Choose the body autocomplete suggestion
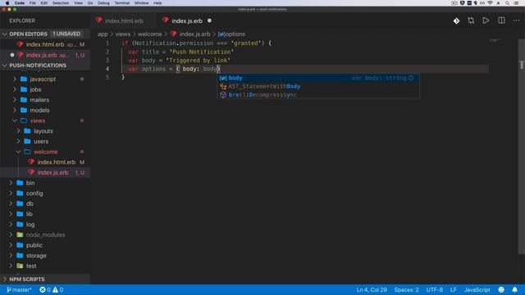Image resolution: width=525 pixels, height=295 pixels. (x=317, y=78)
